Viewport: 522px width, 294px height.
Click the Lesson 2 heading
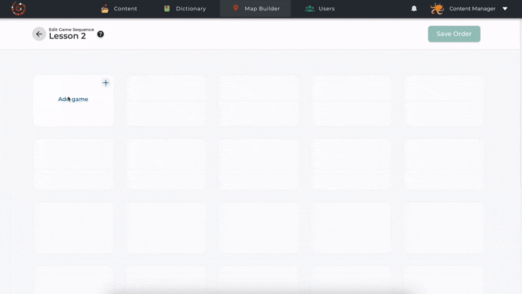click(67, 36)
